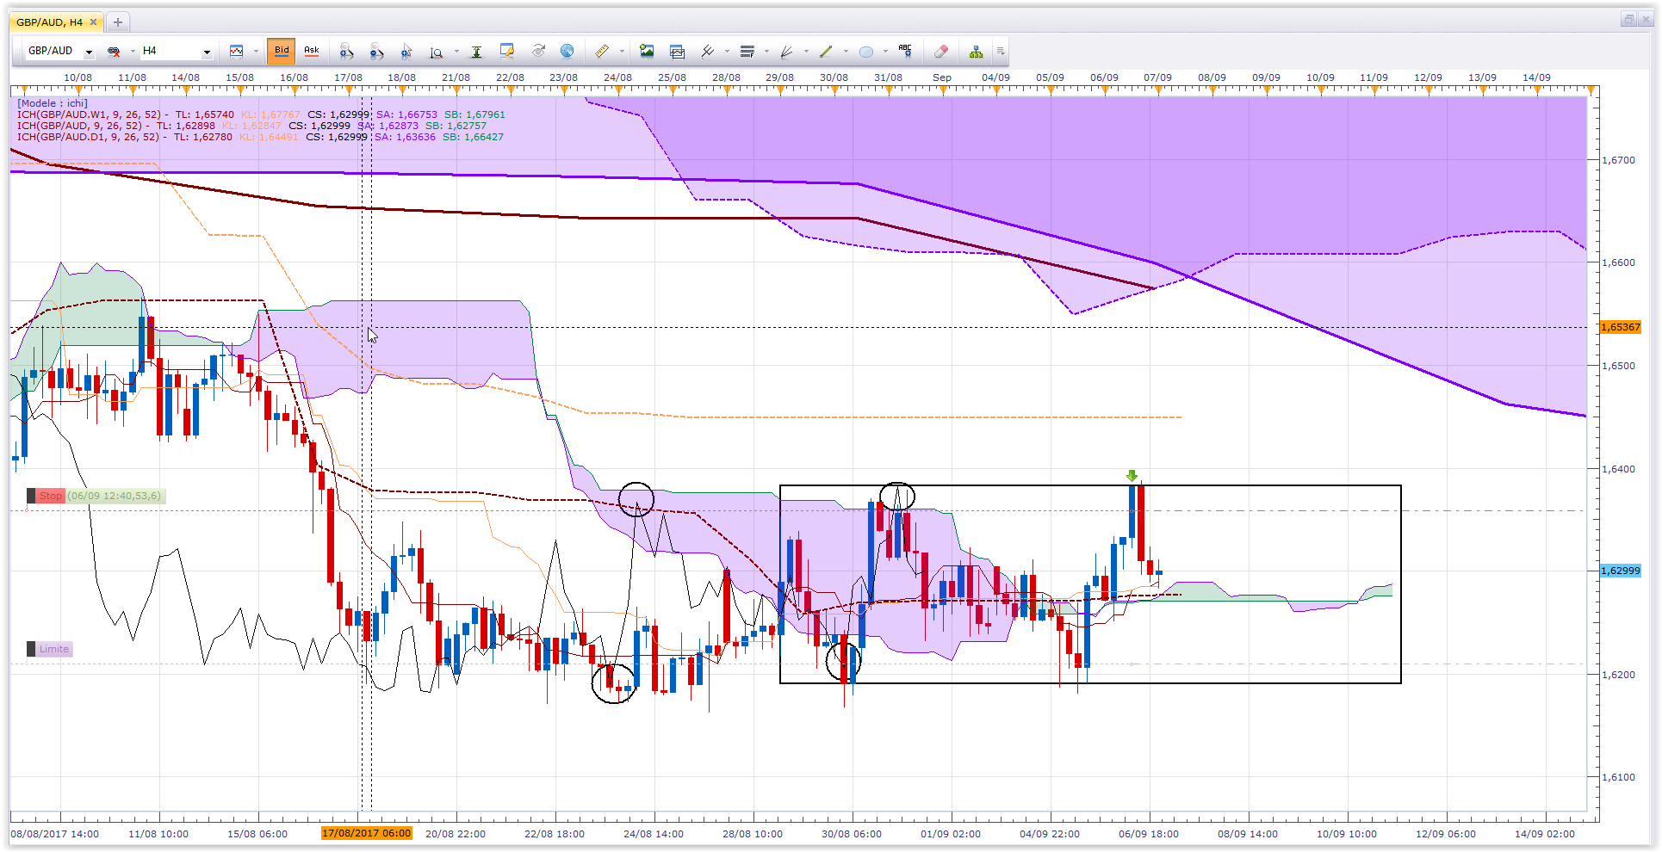The image size is (1662, 852).
Task: Expand the horizontal levels dropdown arrow
Action: pos(766,52)
